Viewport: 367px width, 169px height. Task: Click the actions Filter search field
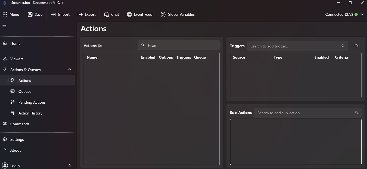click(x=179, y=45)
